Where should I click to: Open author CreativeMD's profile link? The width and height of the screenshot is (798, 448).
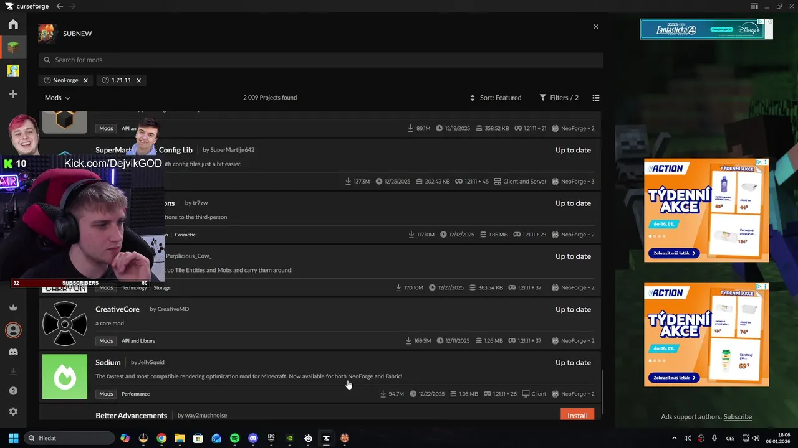click(x=173, y=309)
